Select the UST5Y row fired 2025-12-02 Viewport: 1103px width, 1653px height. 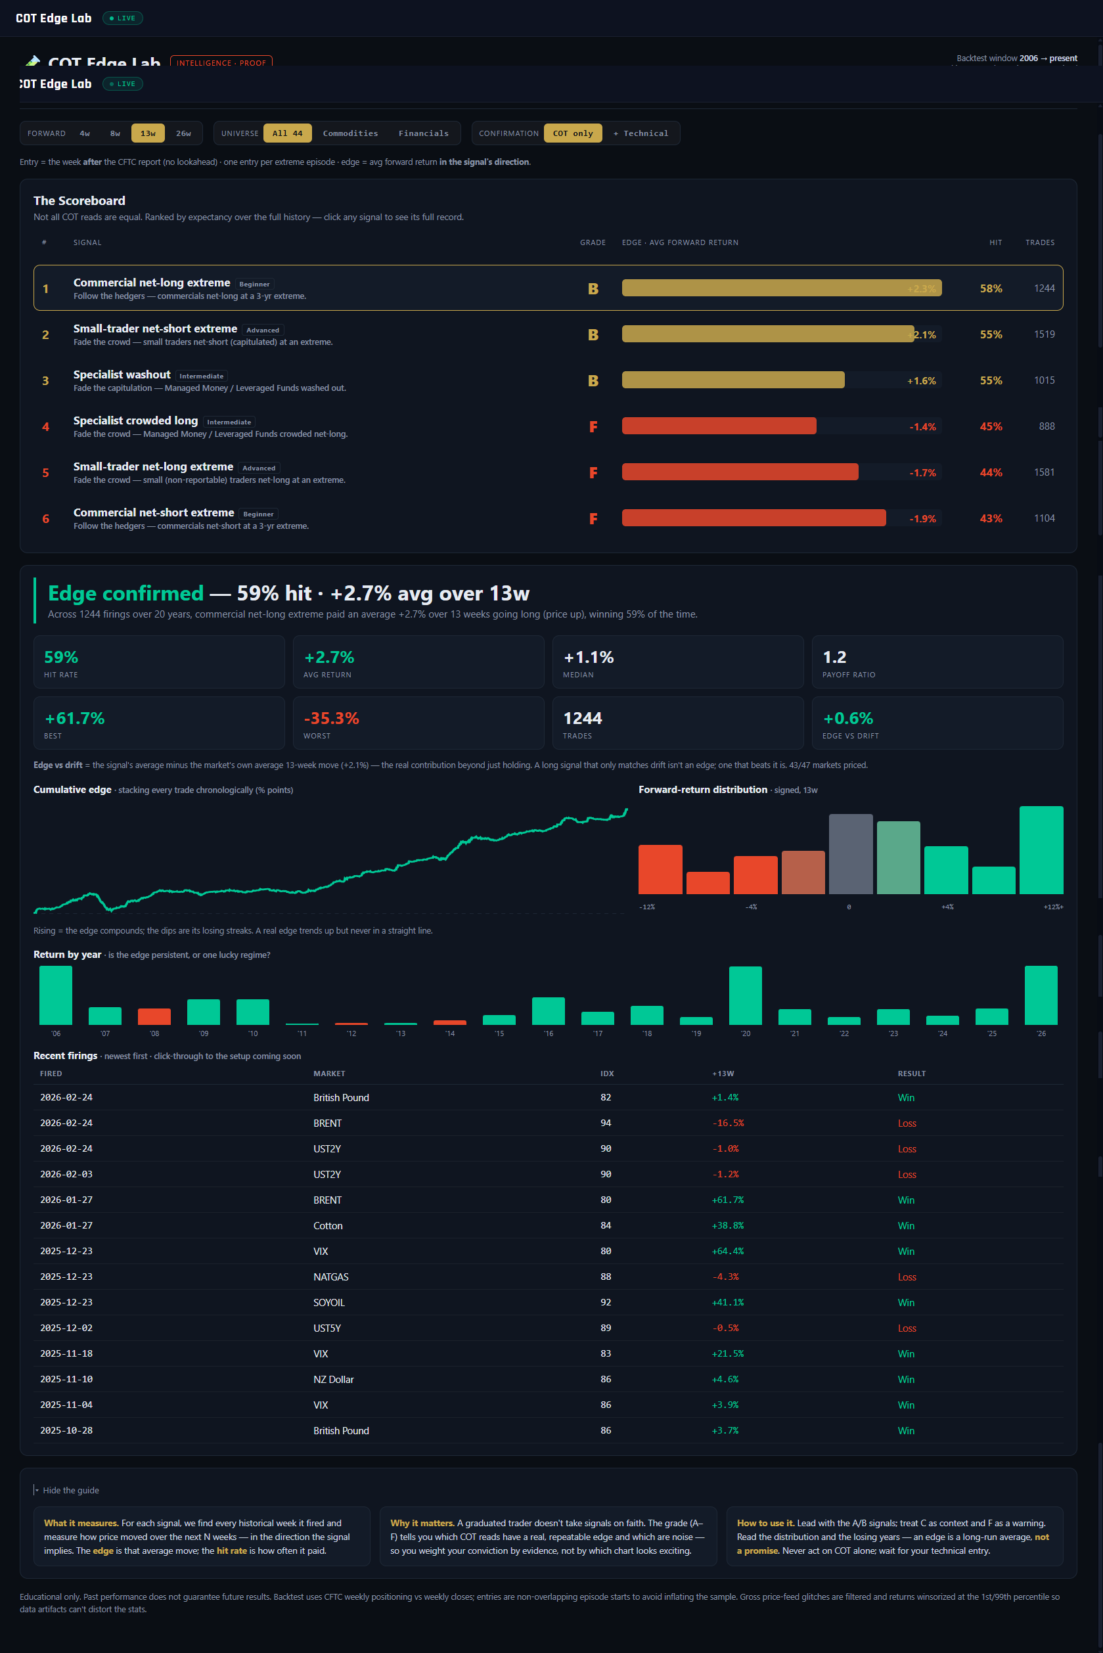point(548,1328)
